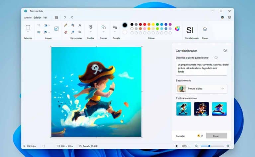
Task: Select the Eraser tool
Action: 66,32
